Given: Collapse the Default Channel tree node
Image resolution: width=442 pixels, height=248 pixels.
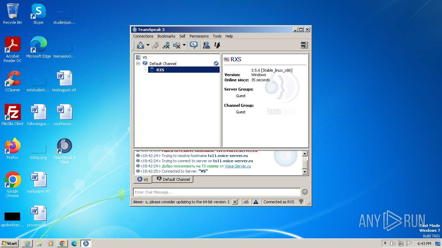Looking at the screenshot, I should coord(138,64).
